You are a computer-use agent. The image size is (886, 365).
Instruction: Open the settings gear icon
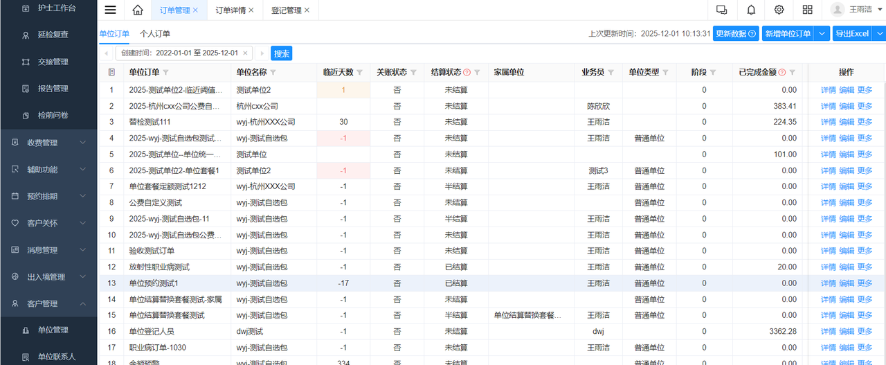779,10
